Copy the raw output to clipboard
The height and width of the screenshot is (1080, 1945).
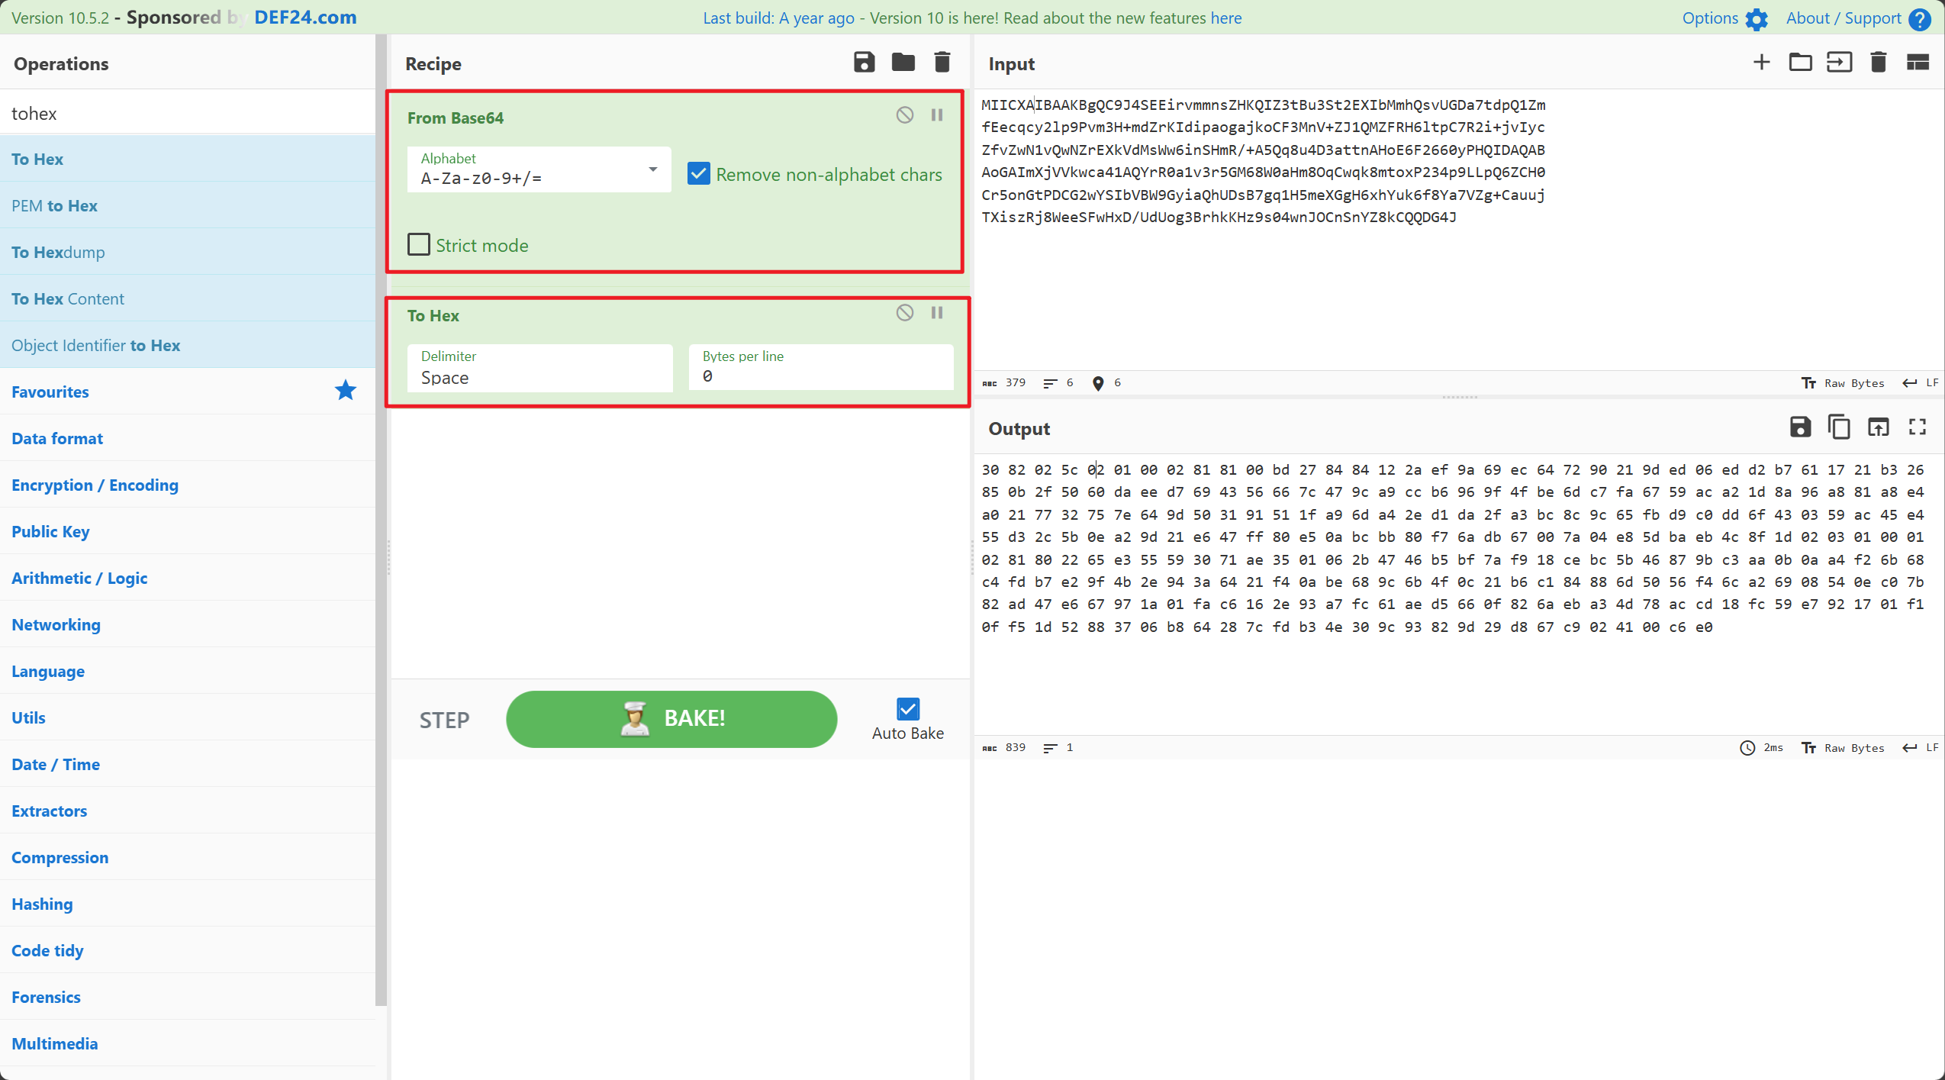[1839, 427]
